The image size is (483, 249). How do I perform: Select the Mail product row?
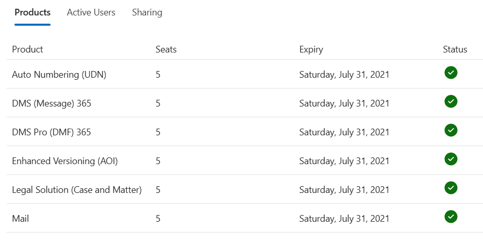245,218
